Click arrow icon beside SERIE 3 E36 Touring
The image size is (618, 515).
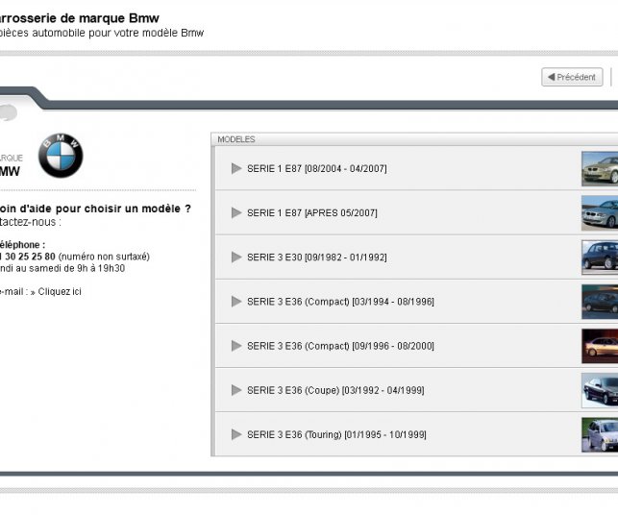[x=236, y=433]
